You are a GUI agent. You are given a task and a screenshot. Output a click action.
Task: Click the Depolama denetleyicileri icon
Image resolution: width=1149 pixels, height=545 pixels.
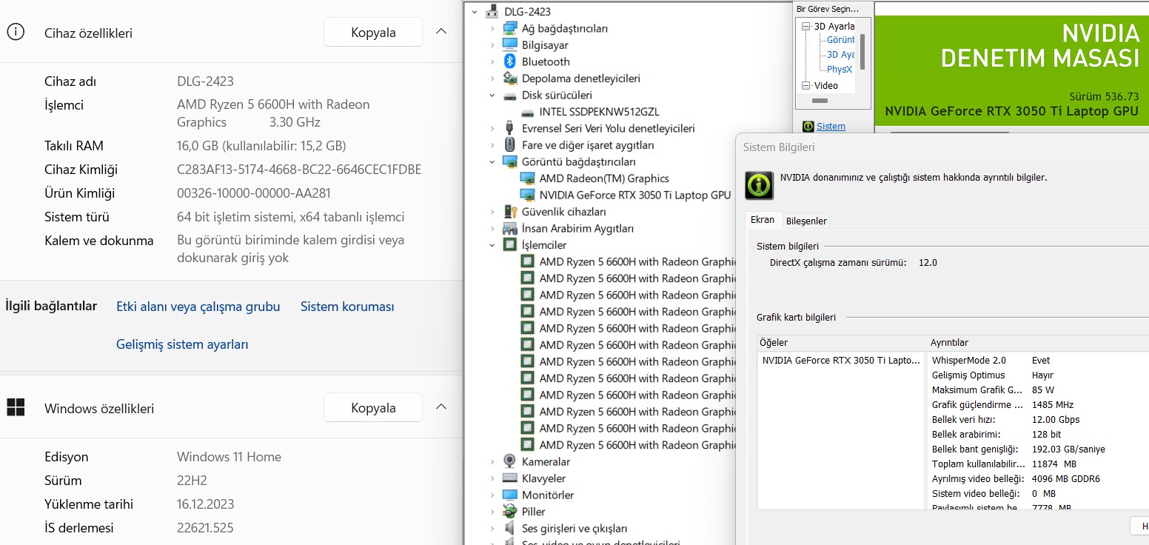point(509,78)
